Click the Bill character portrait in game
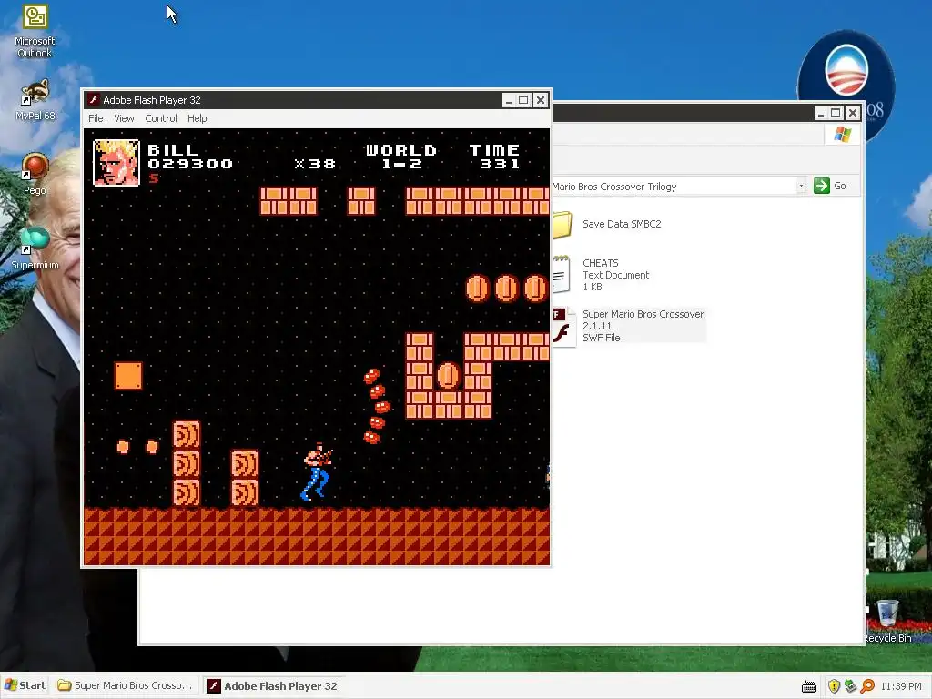The image size is (932, 699). (116, 162)
